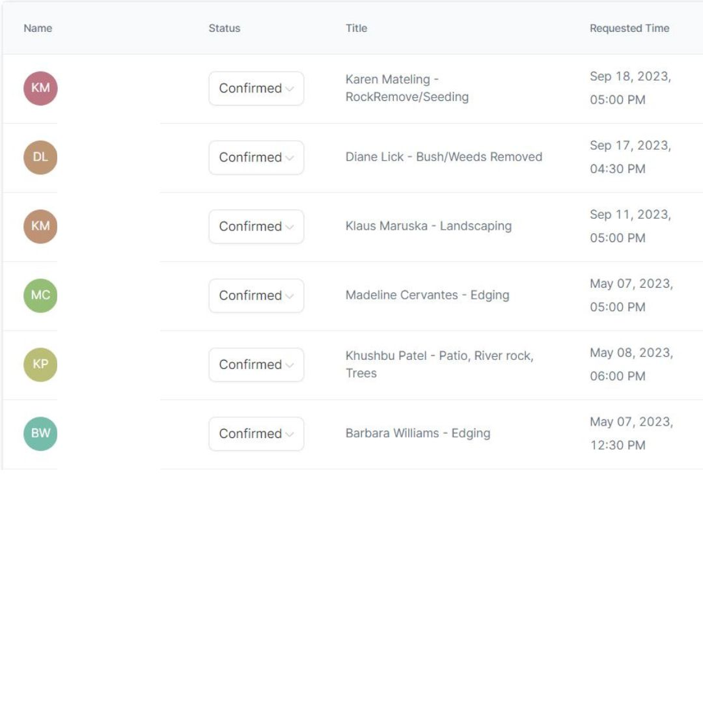Click the Status column header
This screenshot has height=703, width=703.
tap(225, 28)
